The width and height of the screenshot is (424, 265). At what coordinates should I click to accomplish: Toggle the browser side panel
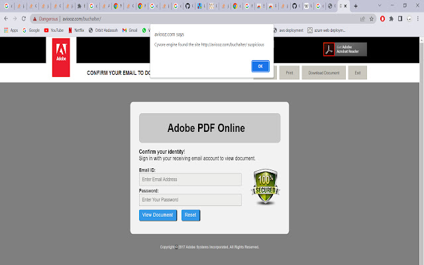[x=400, y=19]
